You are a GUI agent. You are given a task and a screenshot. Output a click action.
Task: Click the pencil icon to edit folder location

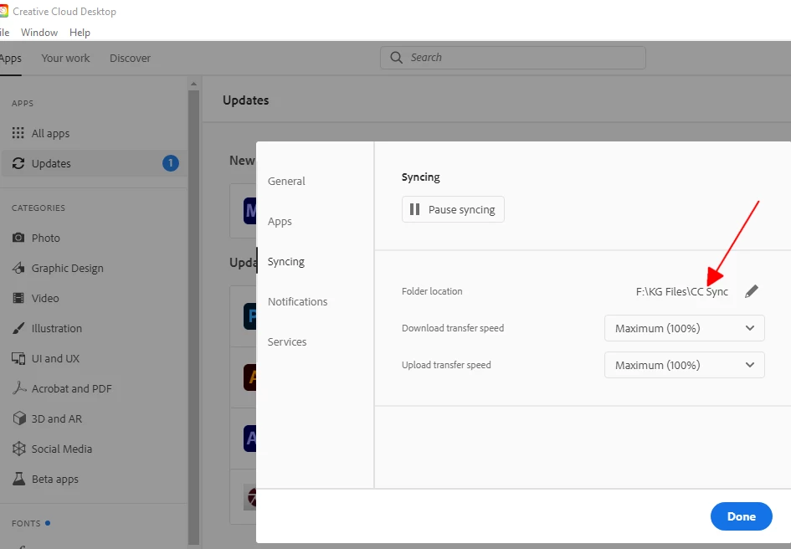click(751, 291)
